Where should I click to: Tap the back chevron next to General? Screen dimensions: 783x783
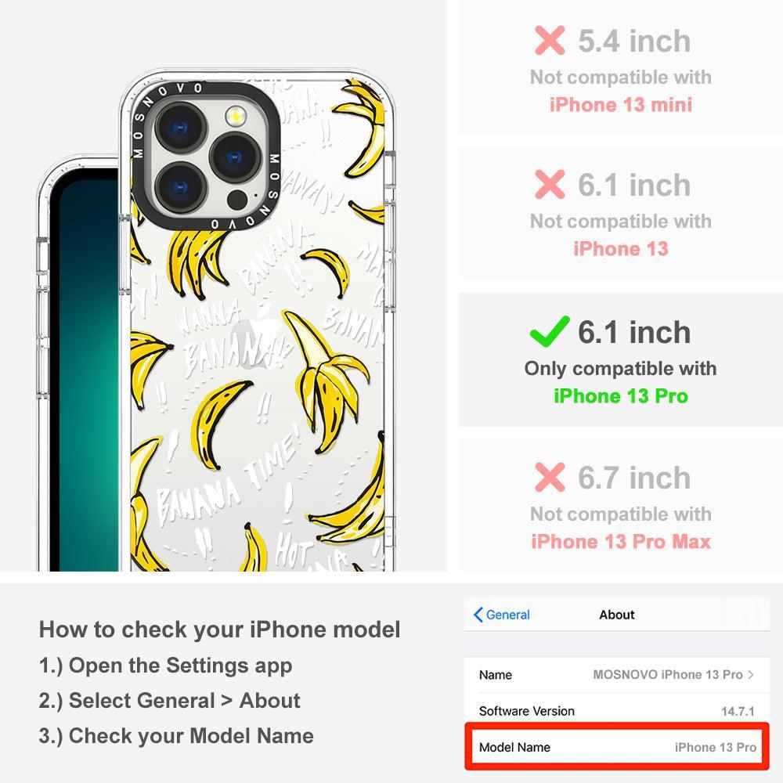478,615
